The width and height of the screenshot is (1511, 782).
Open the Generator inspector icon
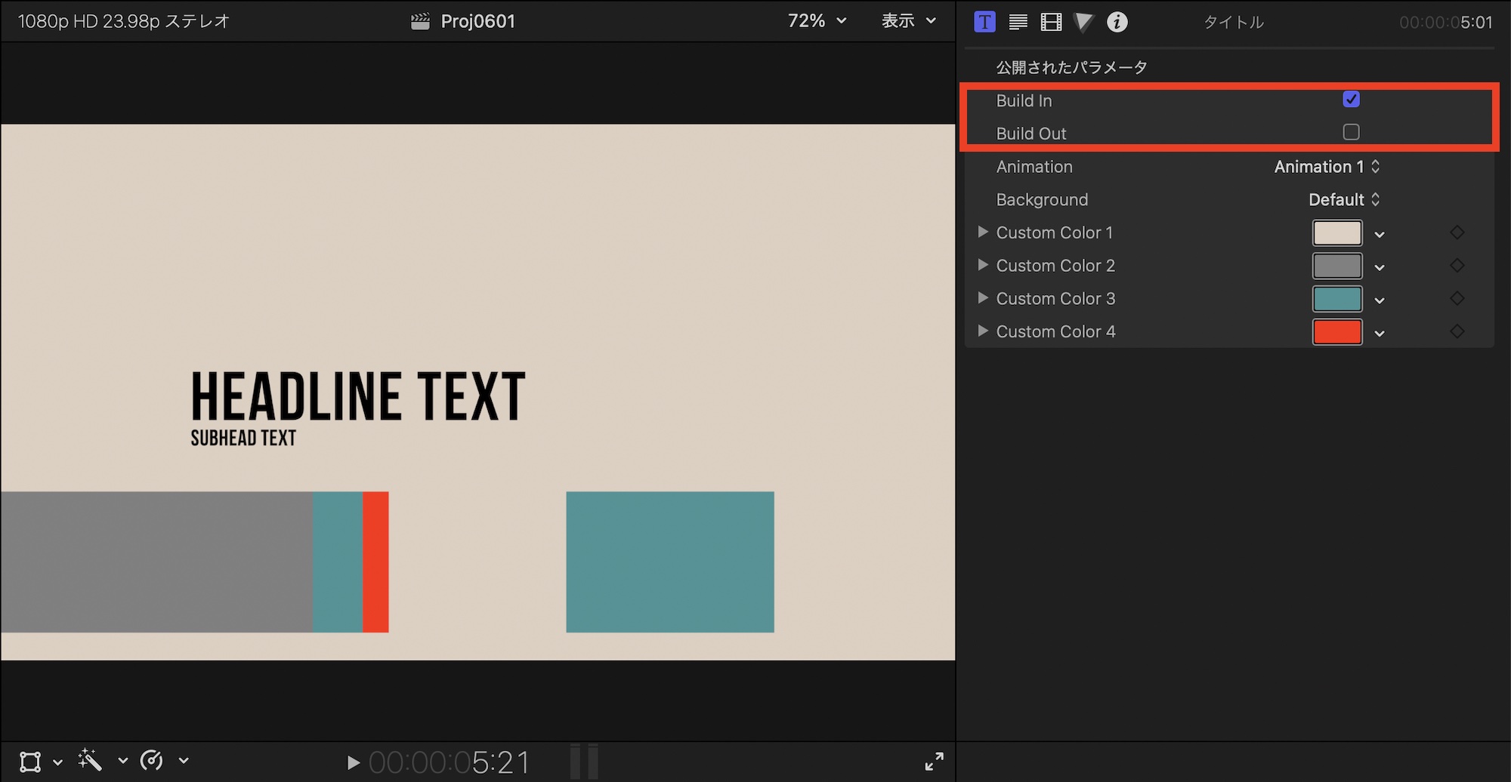(1083, 22)
